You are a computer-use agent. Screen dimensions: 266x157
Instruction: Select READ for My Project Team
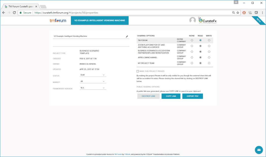tap(200, 63)
